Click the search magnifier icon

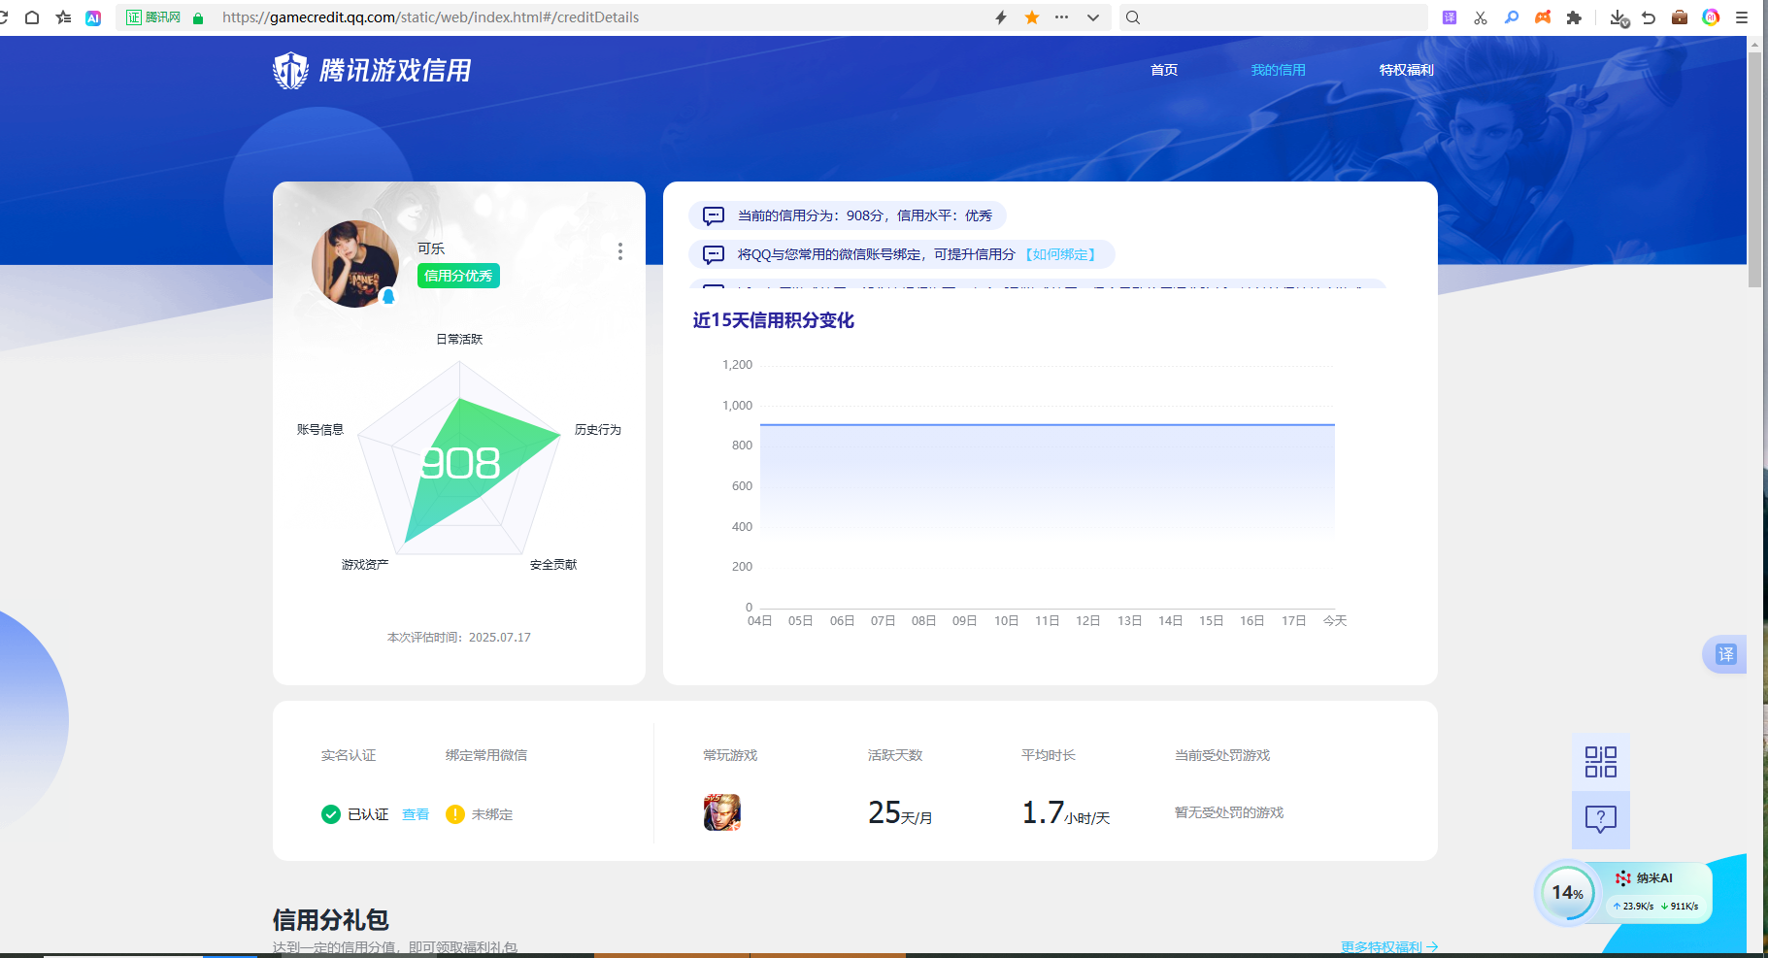[1133, 17]
